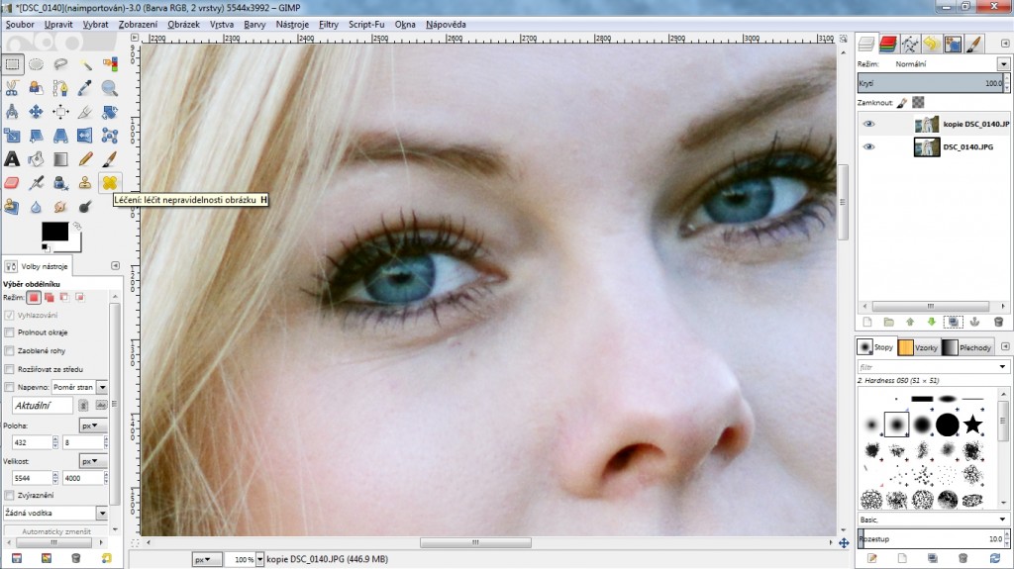The image size is (1014, 569).
Task: Select the Rectangle Select tool
Action: (x=12, y=64)
